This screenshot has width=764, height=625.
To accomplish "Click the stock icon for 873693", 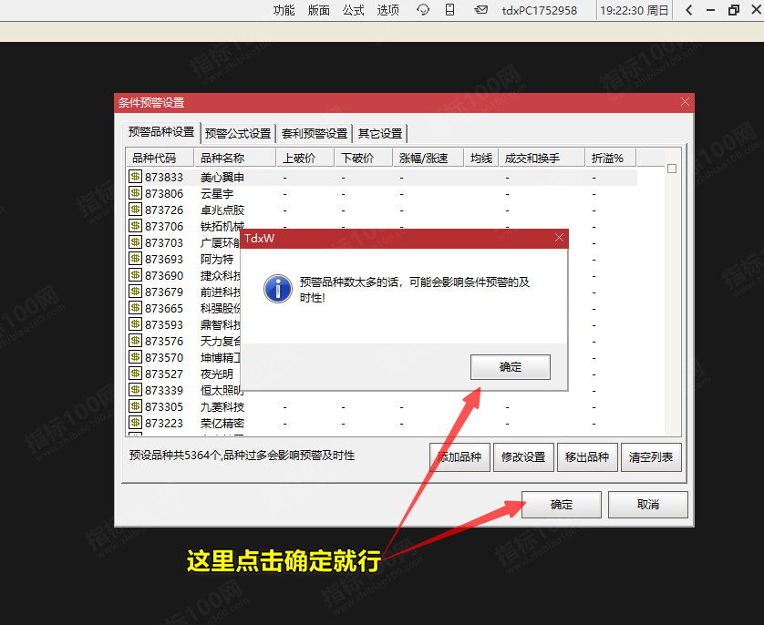I will [x=135, y=259].
